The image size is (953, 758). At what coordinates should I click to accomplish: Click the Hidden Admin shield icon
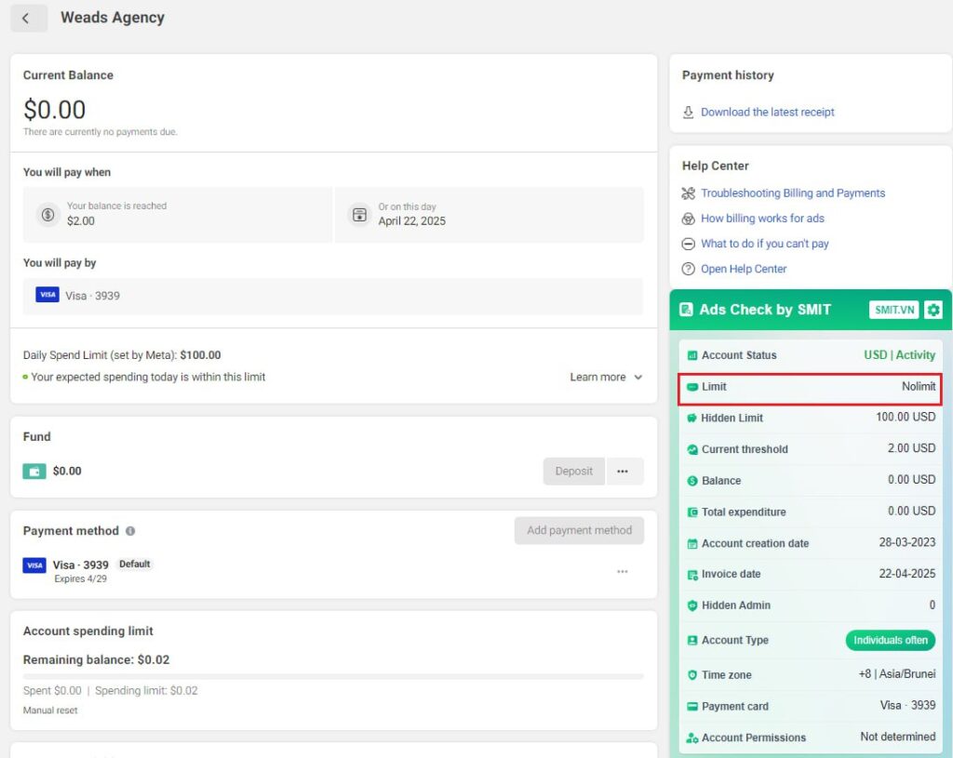692,605
